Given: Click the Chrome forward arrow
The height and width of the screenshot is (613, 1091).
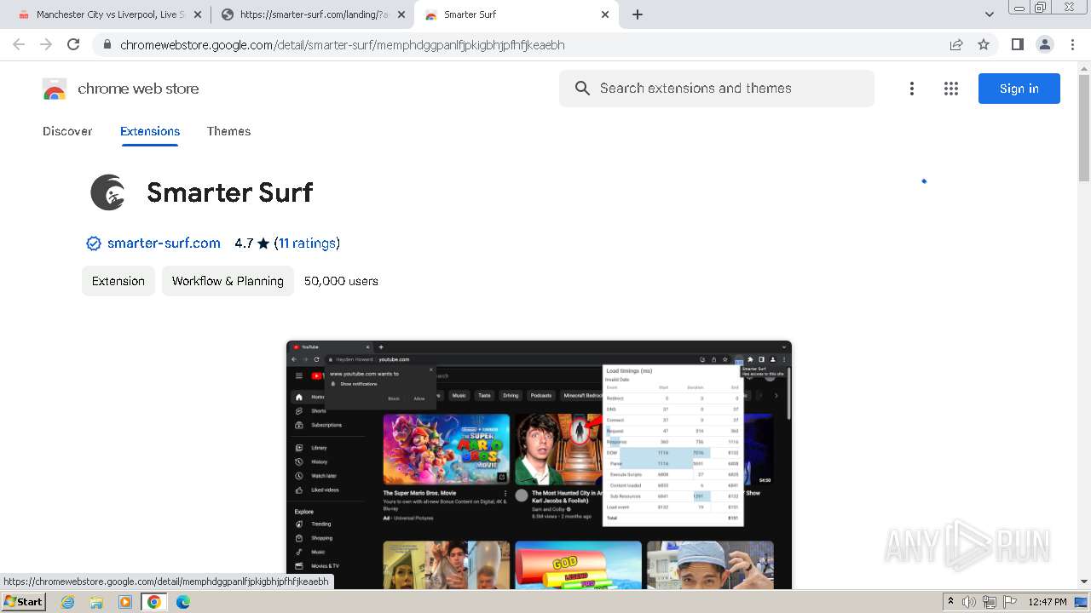Looking at the screenshot, I should click(46, 44).
